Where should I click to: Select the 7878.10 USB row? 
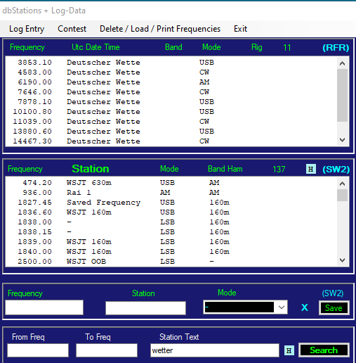[171, 102]
